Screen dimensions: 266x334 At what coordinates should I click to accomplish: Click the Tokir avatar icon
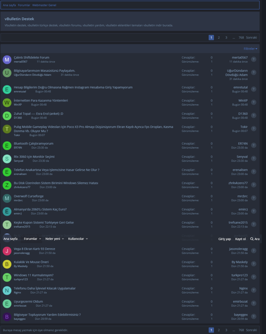pos(7,129)
